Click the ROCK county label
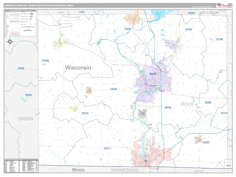 [x=187, y=104]
